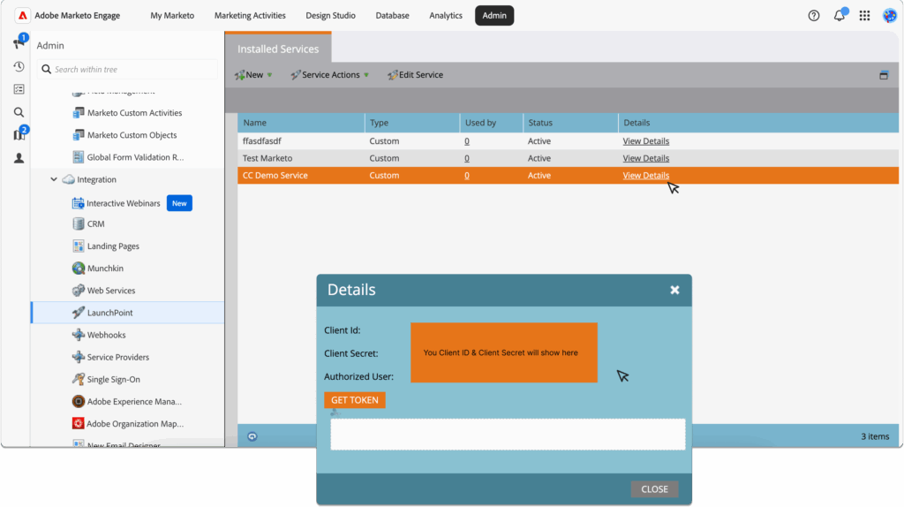
Task: Select Webhooks in the Admin tree
Action: coord(106,335)
